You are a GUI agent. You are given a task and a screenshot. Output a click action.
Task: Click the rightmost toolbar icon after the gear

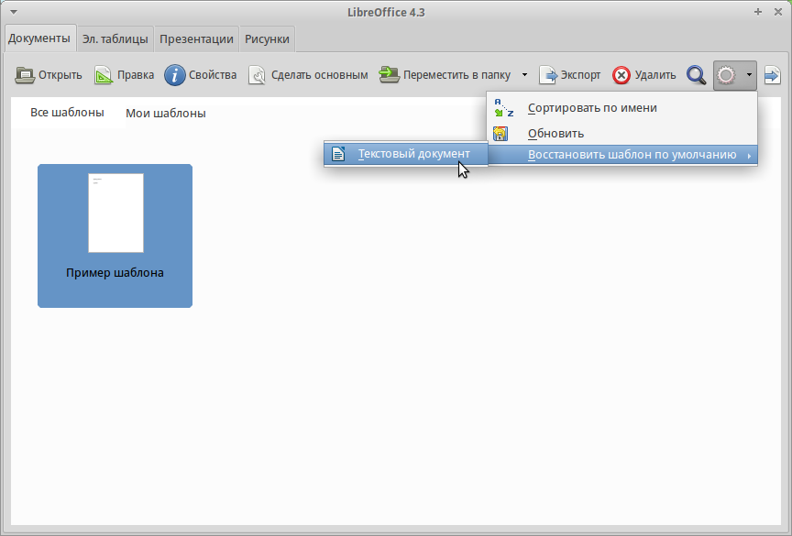(x=772, y=75)
